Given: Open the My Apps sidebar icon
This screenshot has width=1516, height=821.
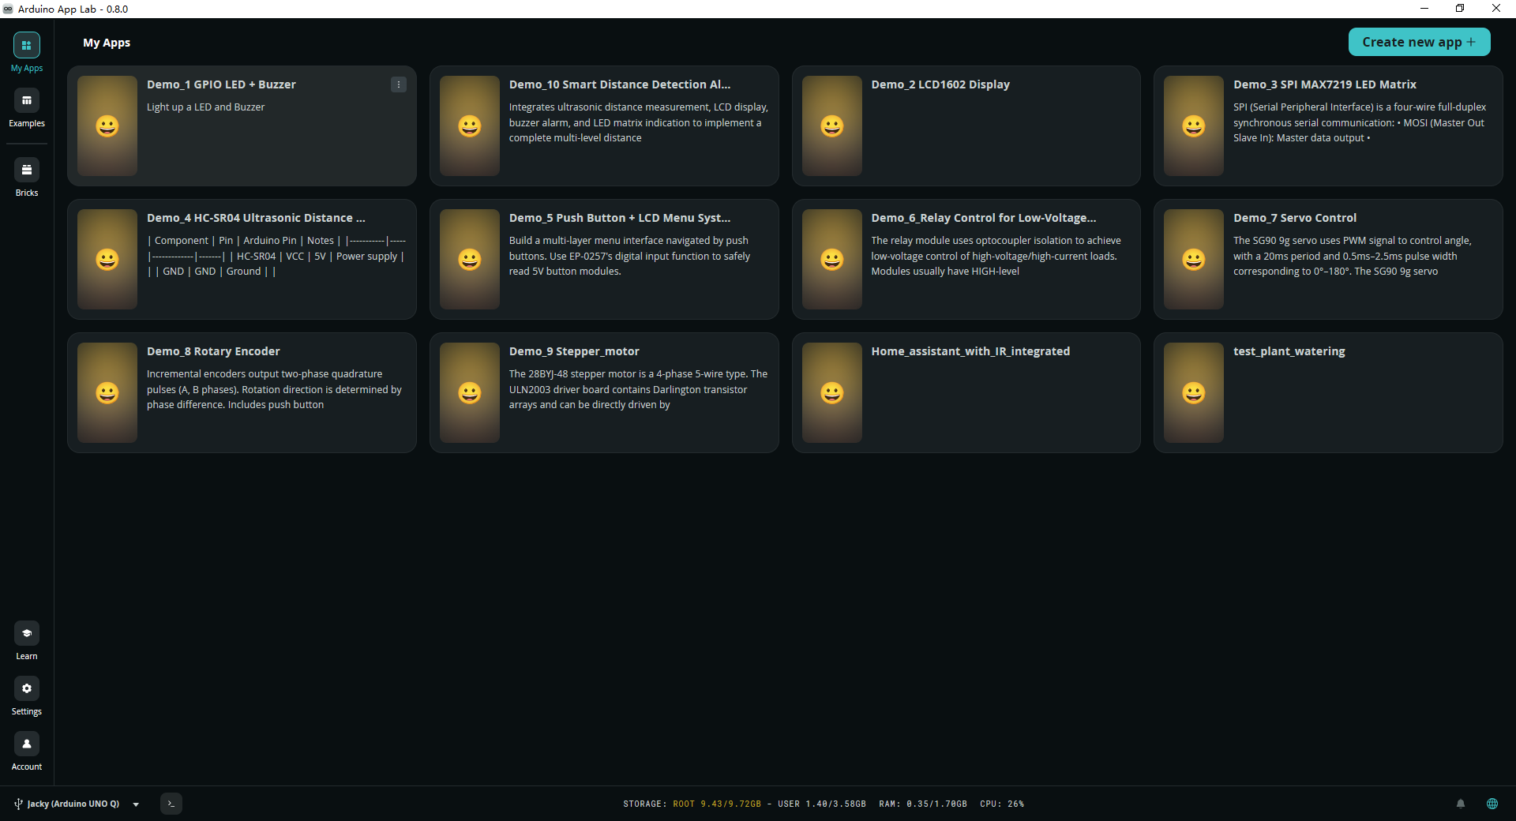Looking at the screenshot, I should (27, 45).
